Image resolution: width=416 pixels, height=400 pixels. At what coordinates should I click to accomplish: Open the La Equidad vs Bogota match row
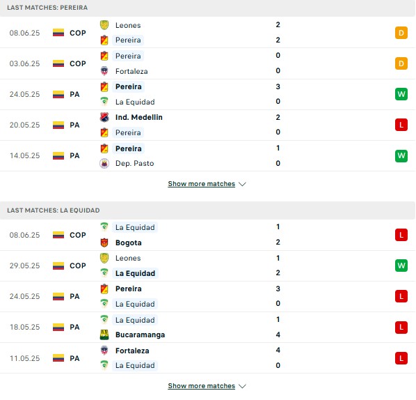pyautogui.click(x=207, y=235)
